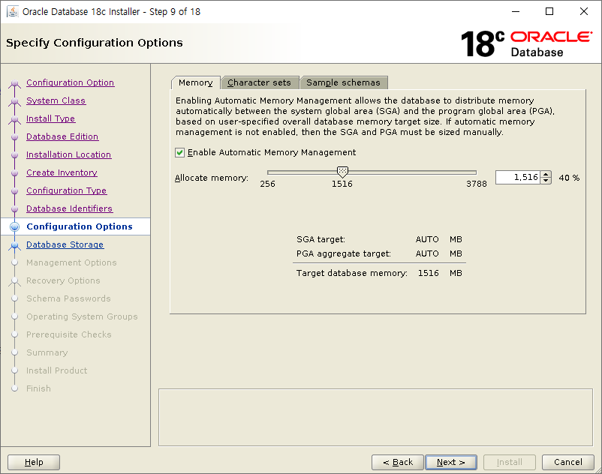Jump to Create Inventory step
This screenshot has width=602, height=474.
[62, 172]
